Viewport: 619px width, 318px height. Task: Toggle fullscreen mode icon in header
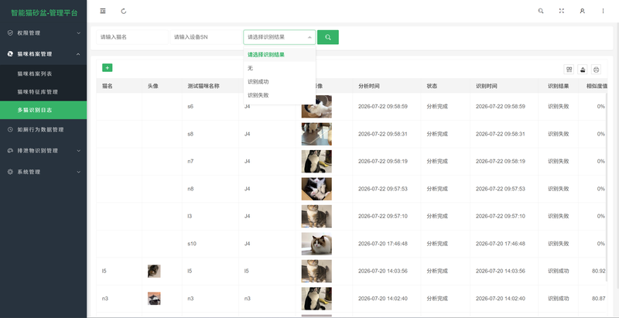pyautogui.click(x=562, y=11)
